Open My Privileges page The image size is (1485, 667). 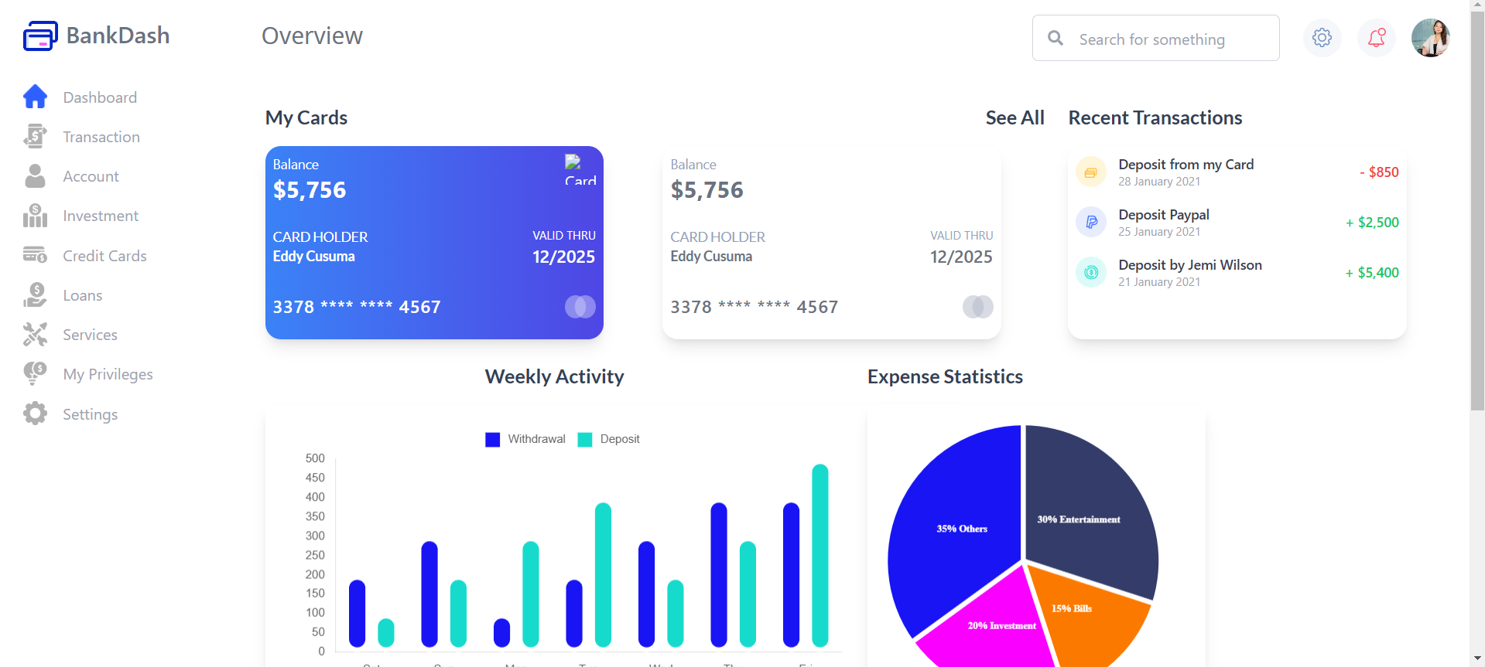tap(108, 374)
